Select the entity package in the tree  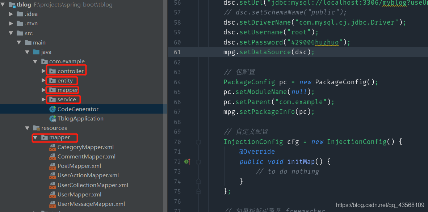tap(65, 80)
